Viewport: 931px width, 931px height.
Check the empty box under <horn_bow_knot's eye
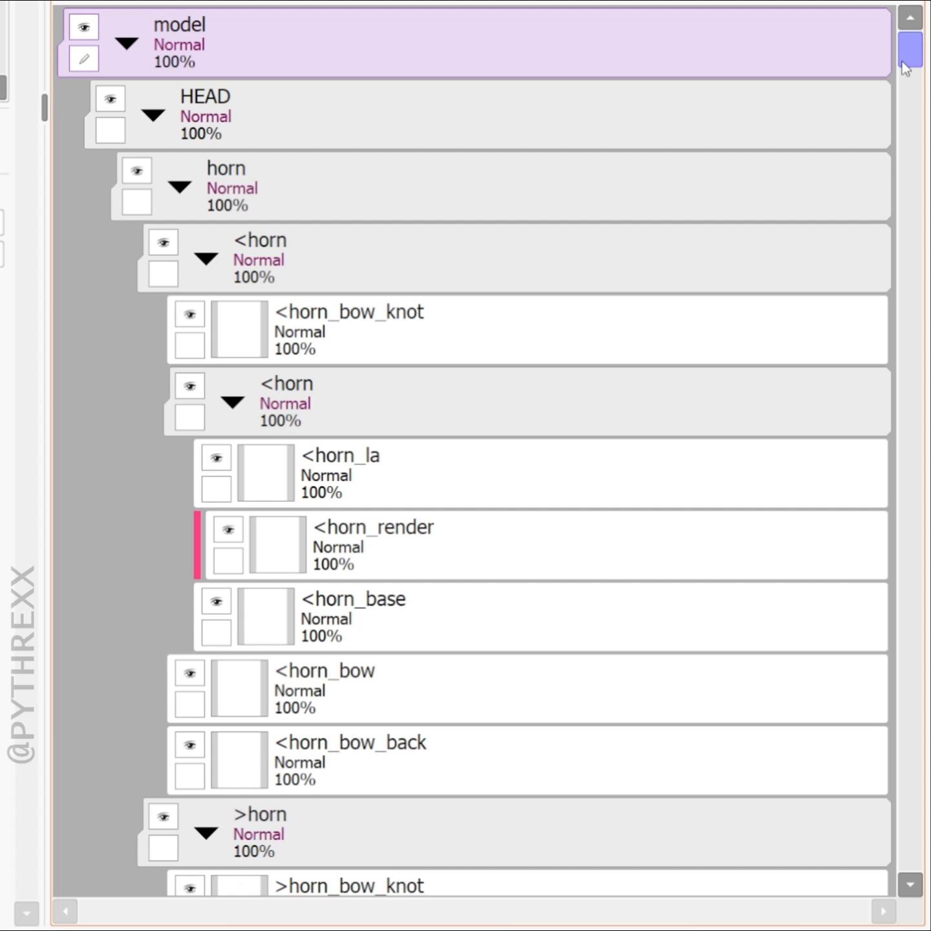tap(189, 346)
